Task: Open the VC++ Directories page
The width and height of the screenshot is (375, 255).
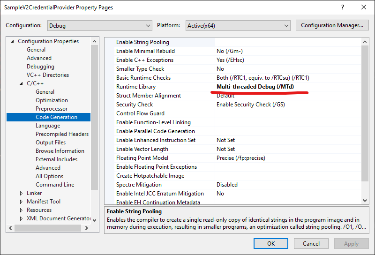Action: pos(47,75)
